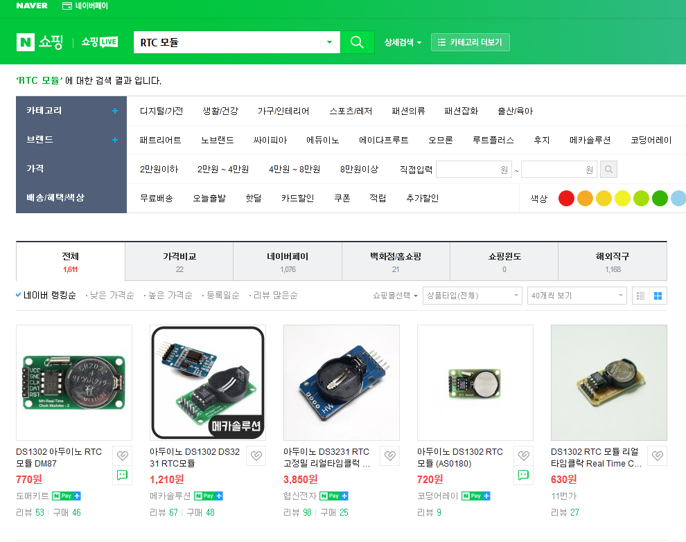The width and height of the screenshot is (686, 542).
Task: Sort by 높은 가격순
Action: [x=170, y=296]
